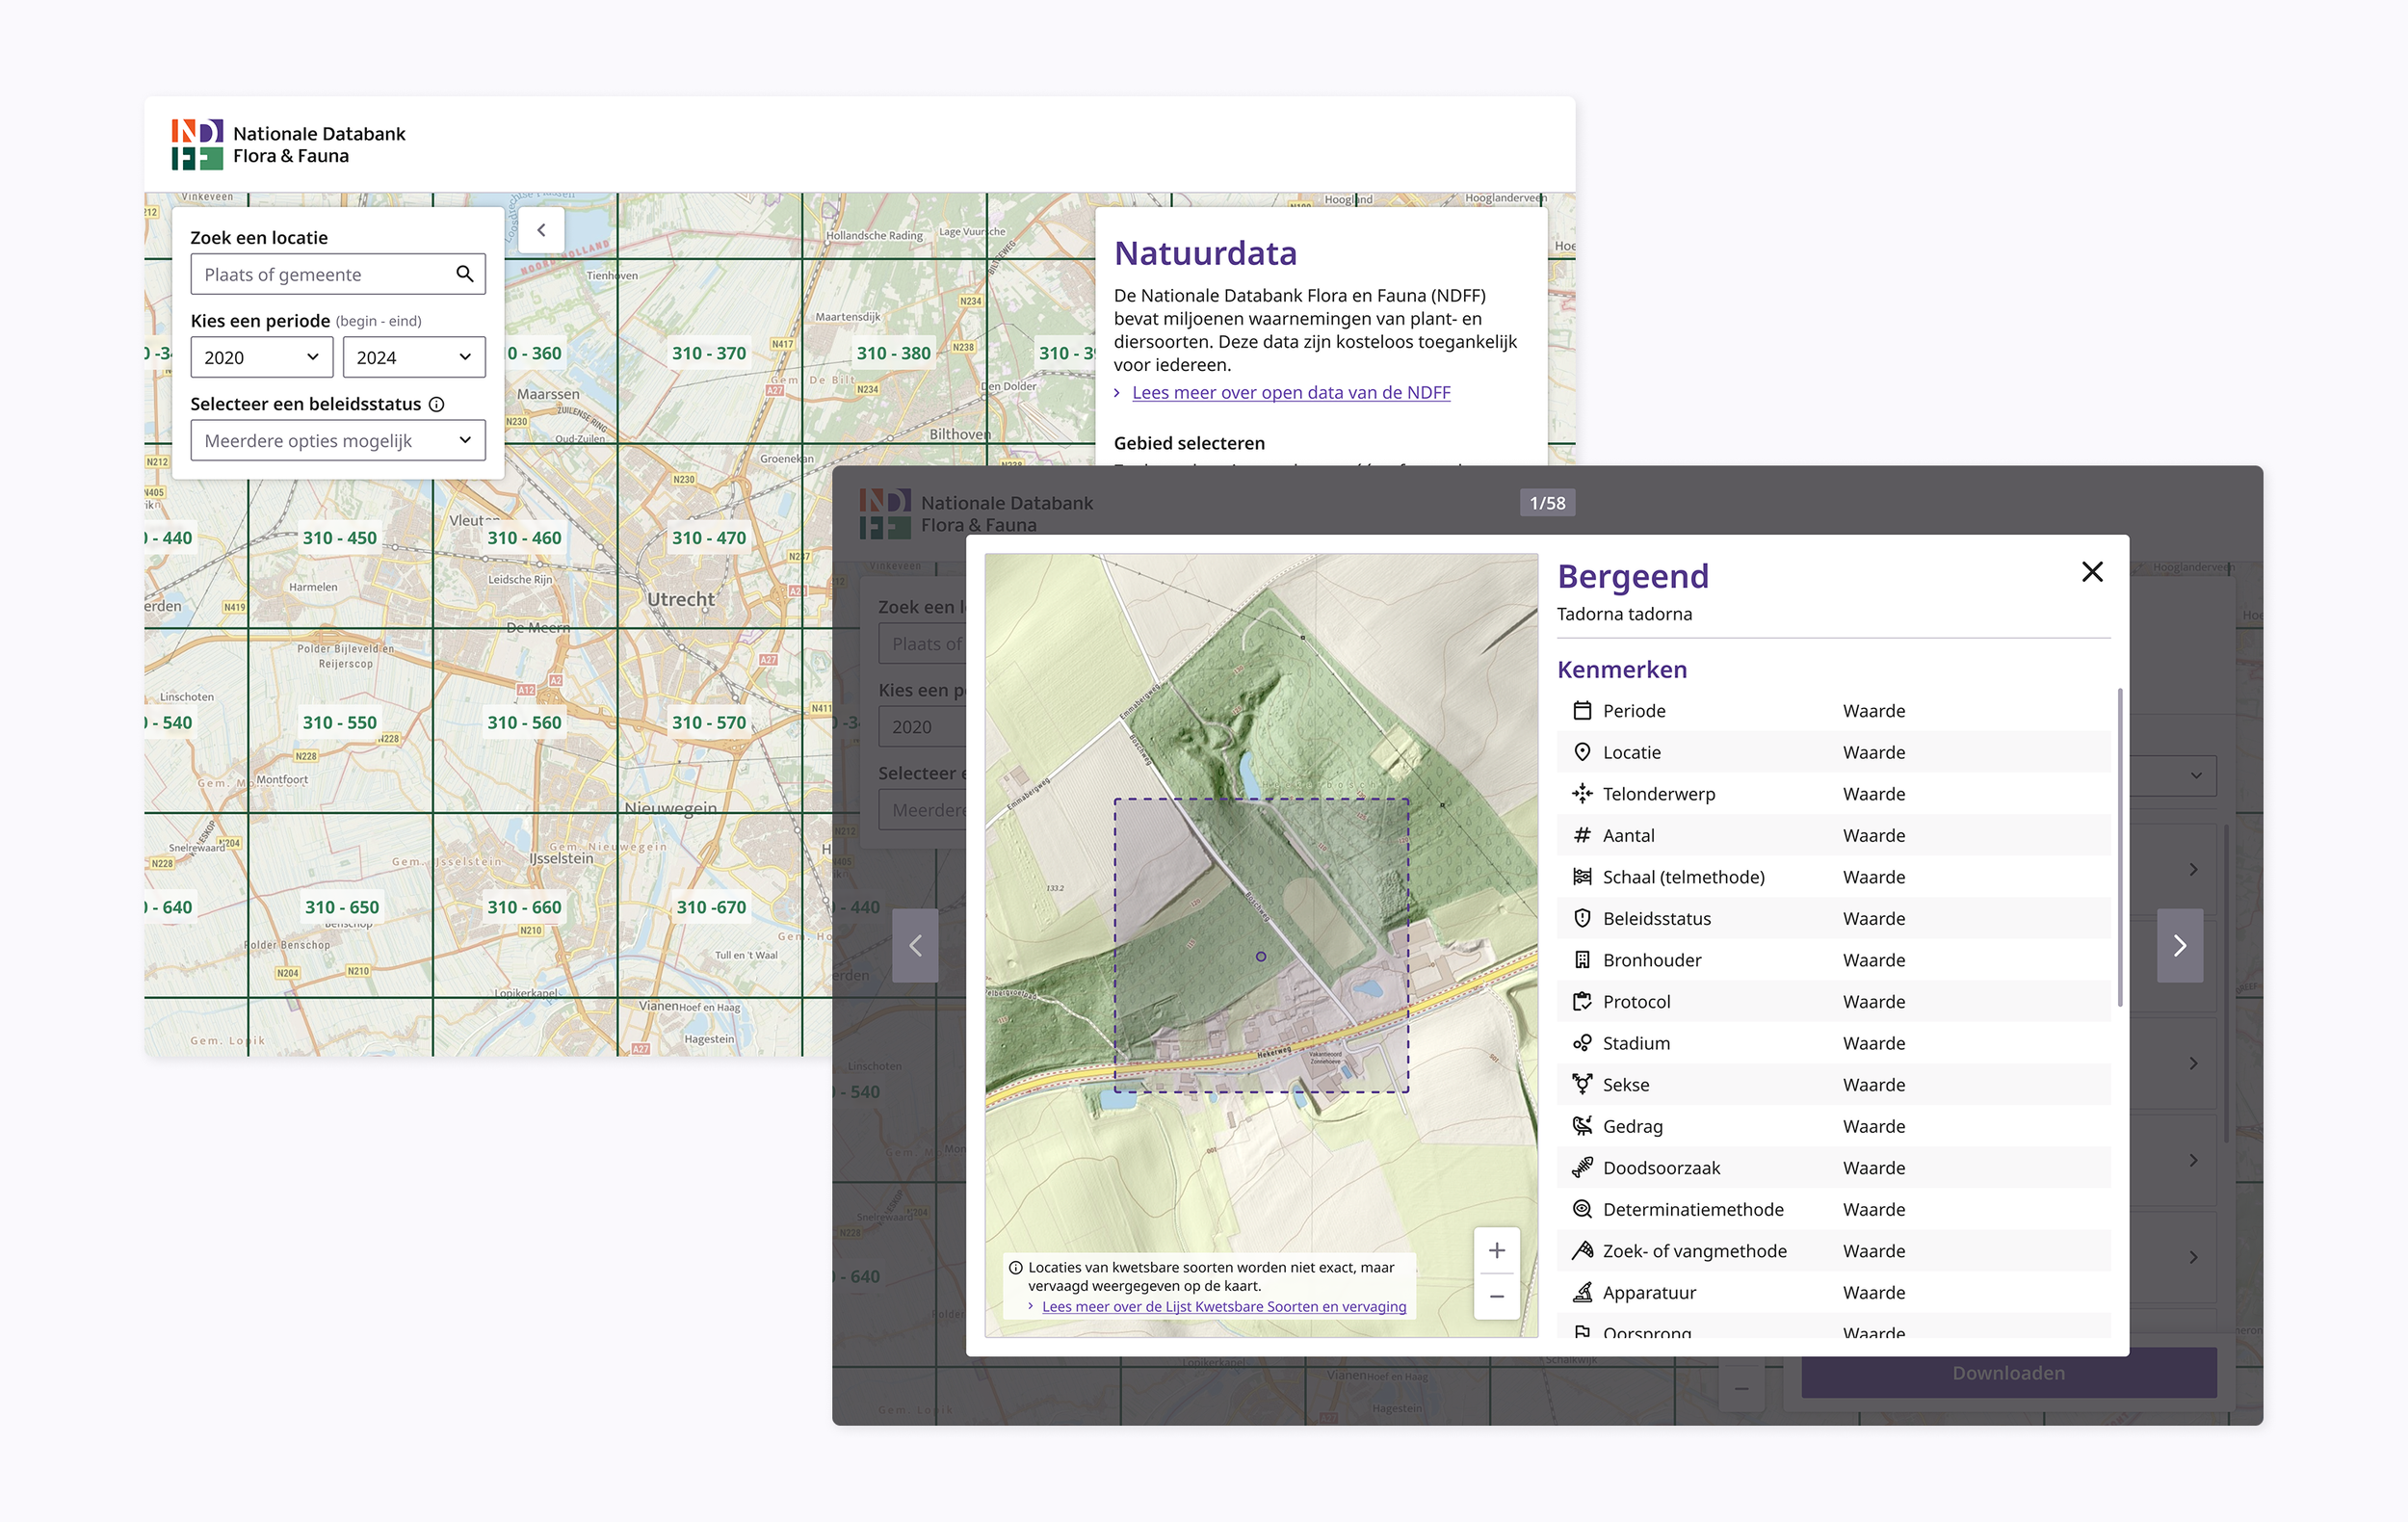Zoom out on the Bergeend detail map
Screen dimensions: 2408x1522
[x=1496, y=1297]
